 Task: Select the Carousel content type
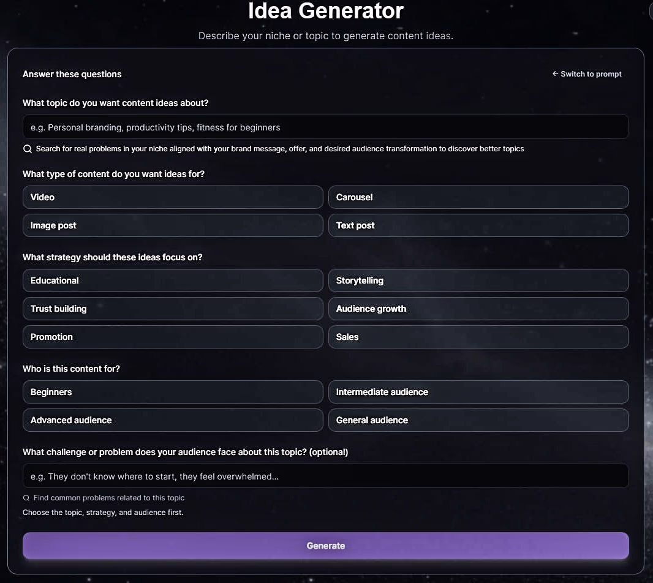478,197
